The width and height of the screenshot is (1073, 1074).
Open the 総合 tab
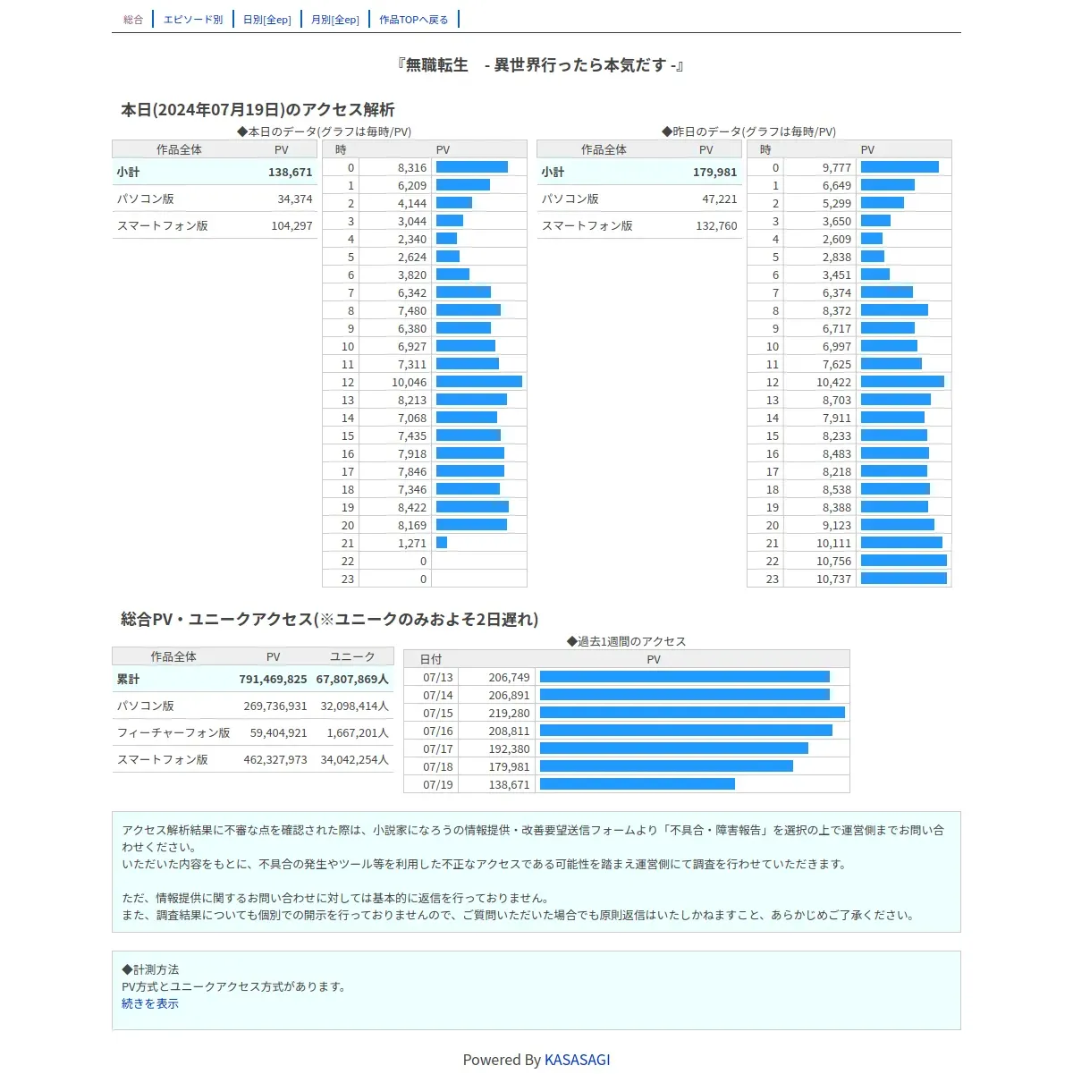click(133, 20)
